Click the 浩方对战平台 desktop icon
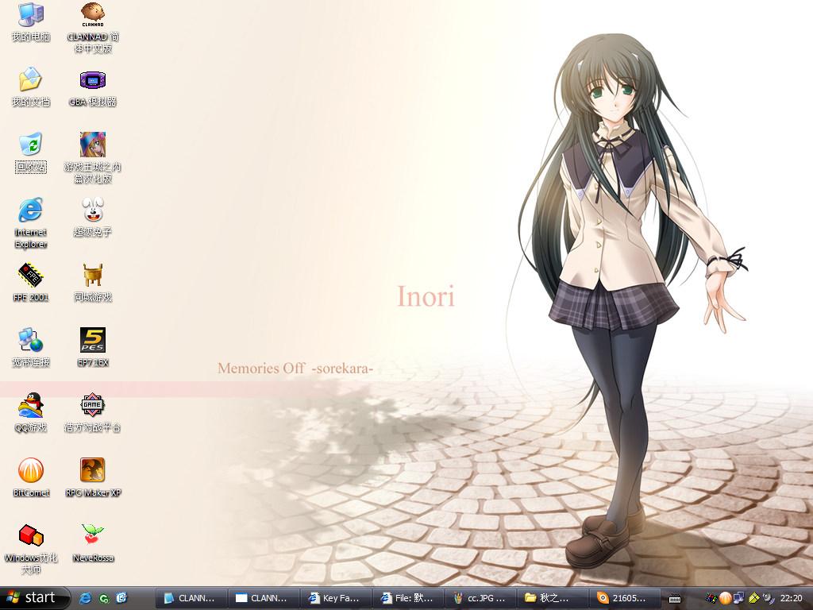This screenshot has width=813, height=610. pos(93,413)
